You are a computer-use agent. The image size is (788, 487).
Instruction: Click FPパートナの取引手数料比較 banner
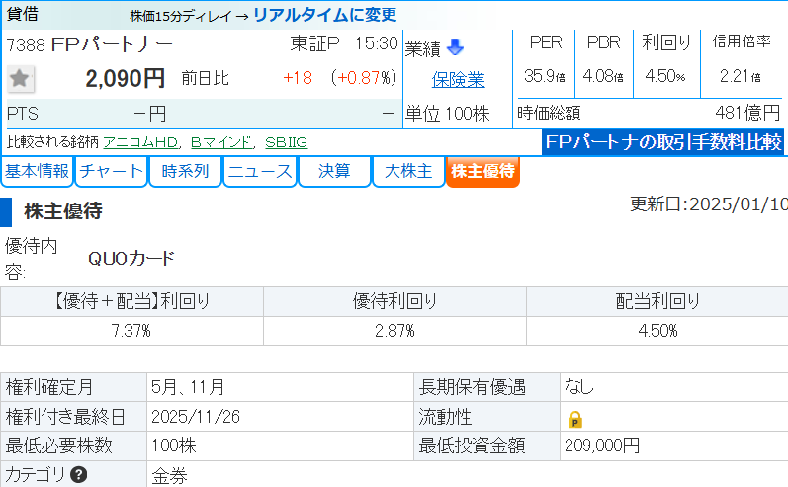(x=662, y=142)
